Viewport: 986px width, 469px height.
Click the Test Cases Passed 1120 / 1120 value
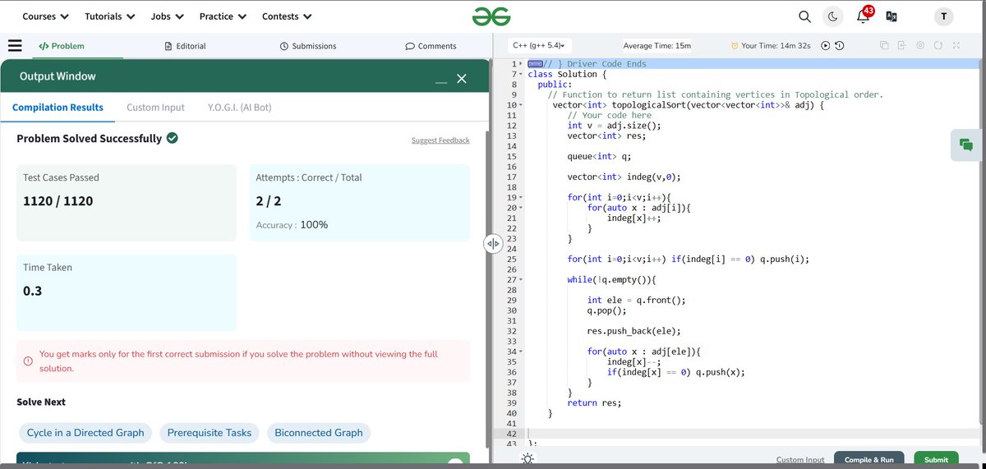58,201
